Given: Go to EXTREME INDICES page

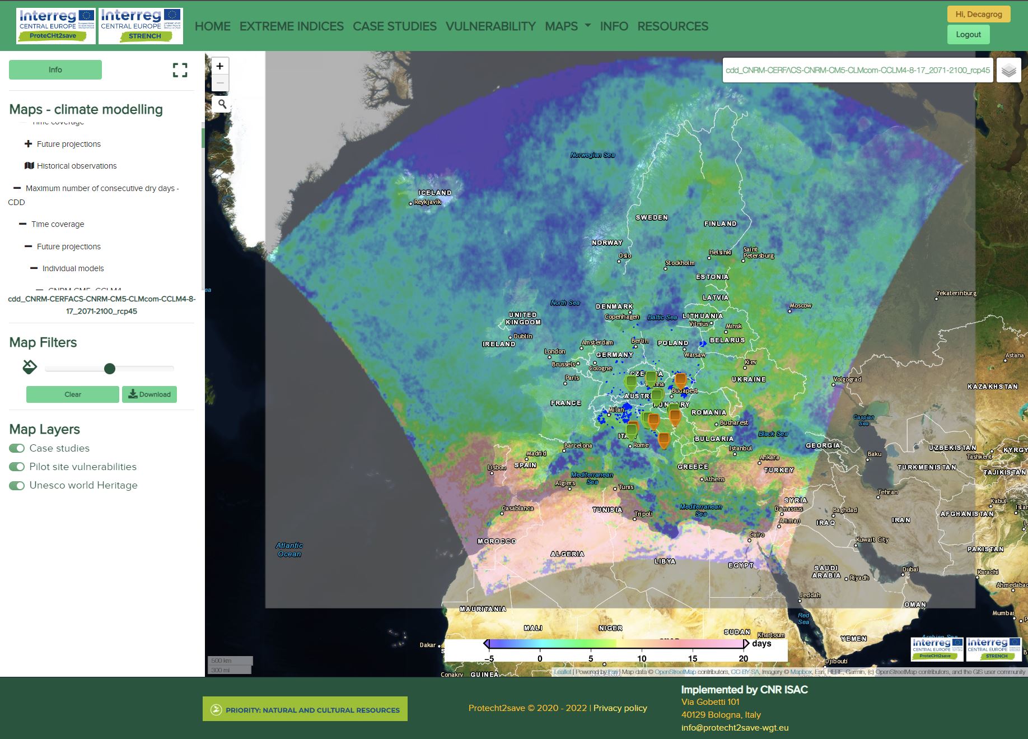Looking at the screenshot, I should click(291, 26).
